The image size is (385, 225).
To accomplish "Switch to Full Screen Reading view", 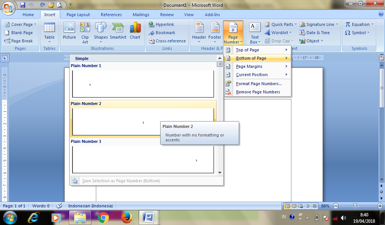I will point(294,206).
